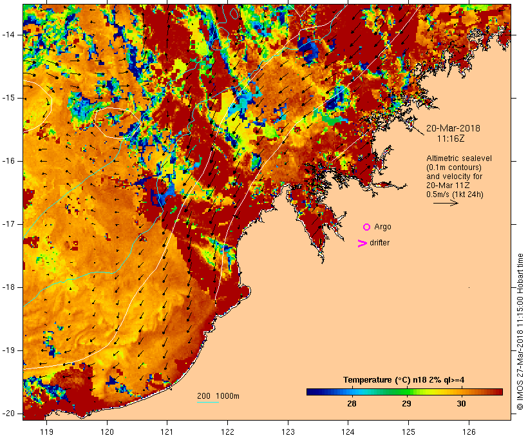This screenshot has height=438, width=528.
Task: Click the magenta Argo circle symbol
Action: 367,227
